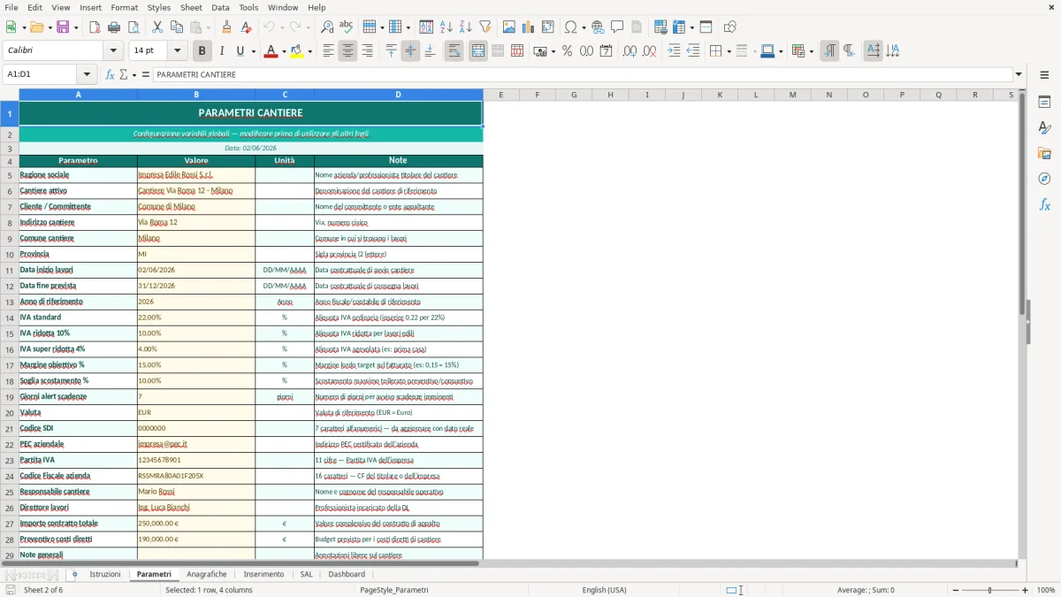Toggle bold formatting
Image resolution: width=1061 pixels, height=597 pixels.
[x=202, y=51]
